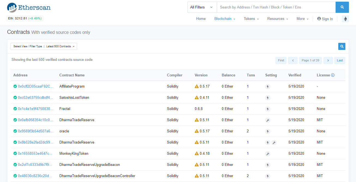Click the contracts table search icon button
This screenshot has height=182, width=356.
coord(342,46)
